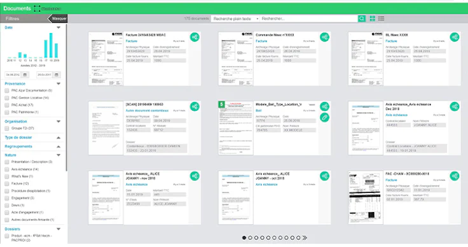Collapse the Dossiers filter section
The image size is (468, 247).
click(59, 229)
